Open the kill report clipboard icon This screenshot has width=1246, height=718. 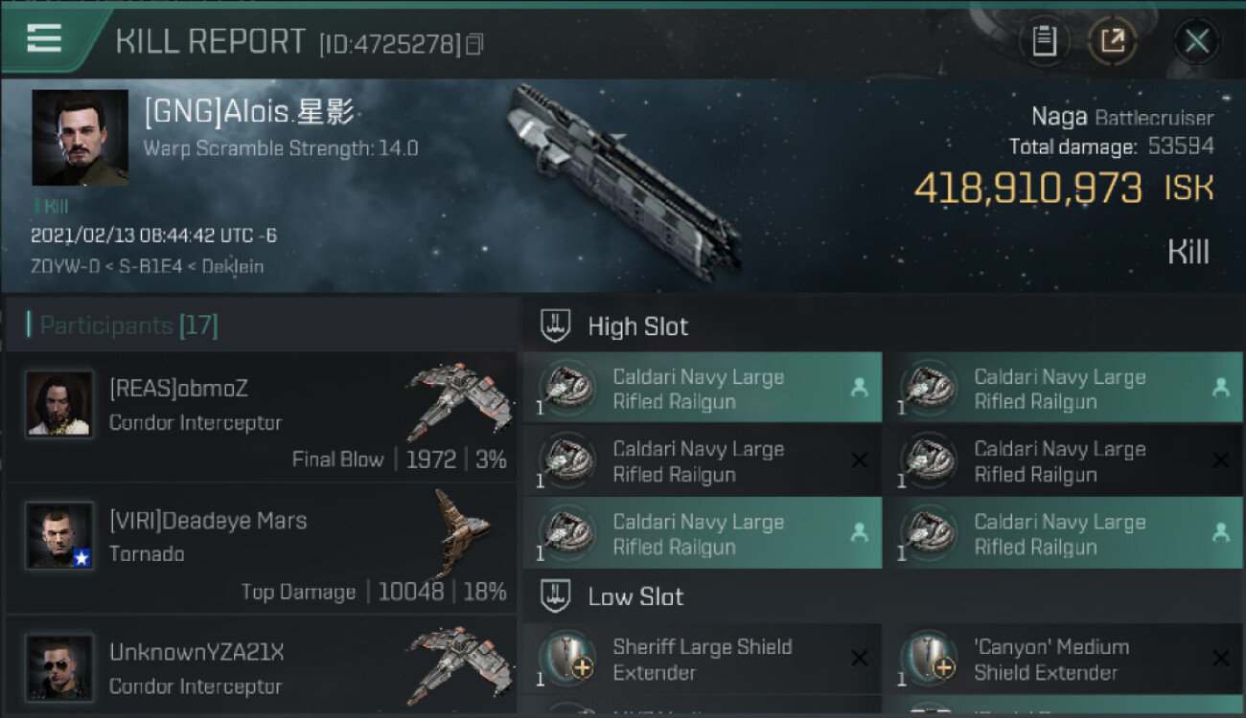[1044, 41]
